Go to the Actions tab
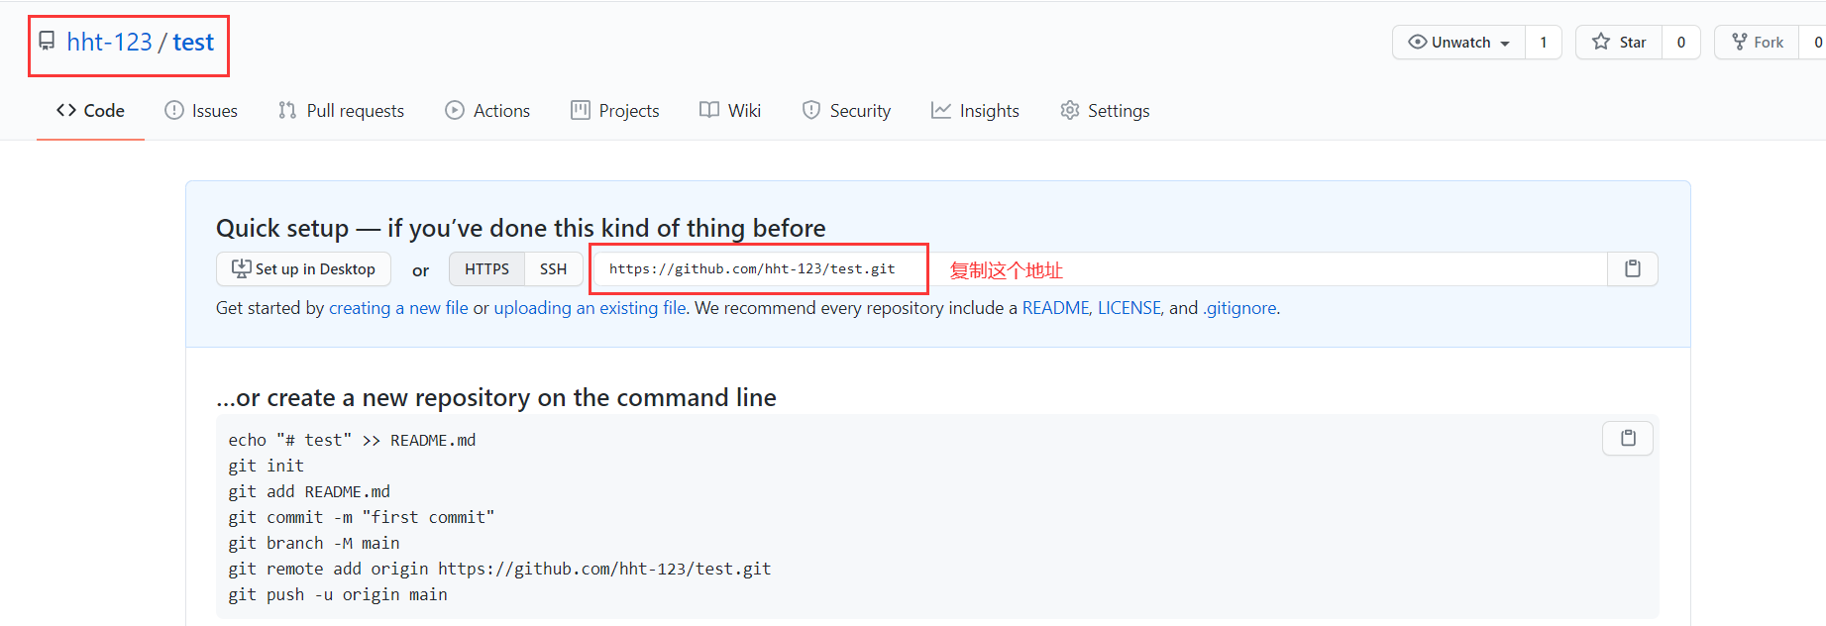Screen dimensions: 1826x626 pos(487,111)
